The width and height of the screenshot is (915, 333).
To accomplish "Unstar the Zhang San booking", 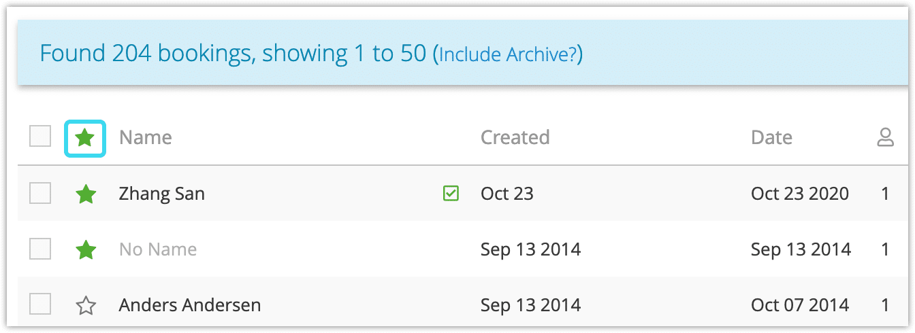I will [85, 194].
